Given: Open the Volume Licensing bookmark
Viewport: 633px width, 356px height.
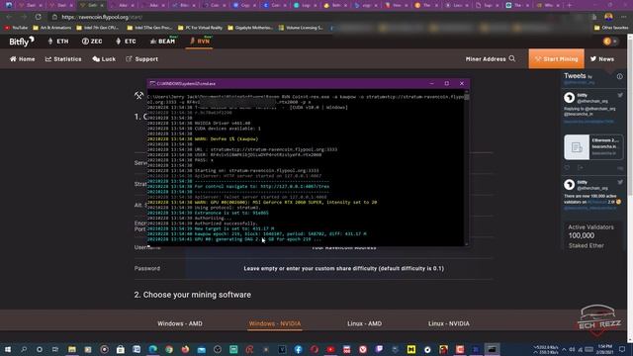Looking at the screenshot, I should click(301, 28).
